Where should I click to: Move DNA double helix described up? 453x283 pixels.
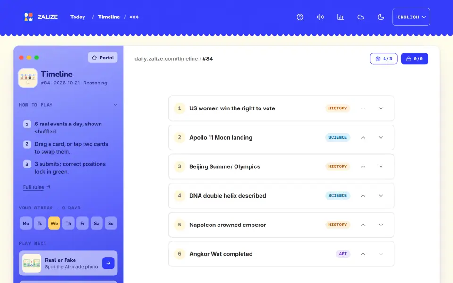[x=363, y=196]
